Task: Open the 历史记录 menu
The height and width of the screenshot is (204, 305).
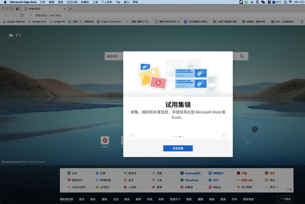Action: click(x=72, y=2)
